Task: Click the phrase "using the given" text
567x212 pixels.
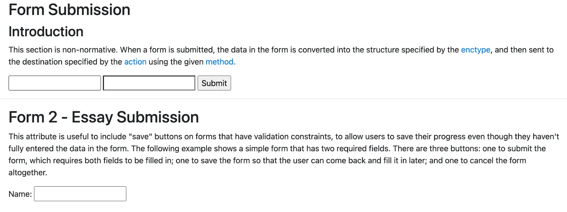Action: [x=176, y=62]
